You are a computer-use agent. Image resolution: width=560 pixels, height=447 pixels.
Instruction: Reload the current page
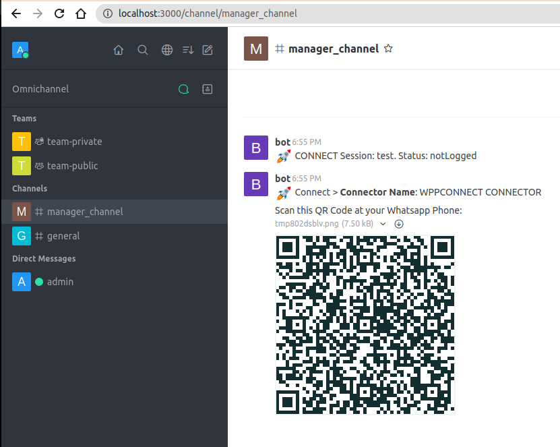pos(59,13)
